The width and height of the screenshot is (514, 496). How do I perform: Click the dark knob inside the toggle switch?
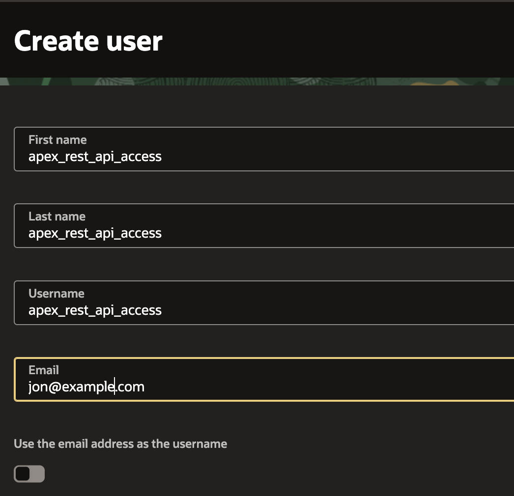(x=23, y=474)
